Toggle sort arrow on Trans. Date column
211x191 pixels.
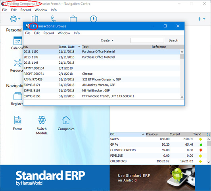pyautogui.click(x=79, y=47)
